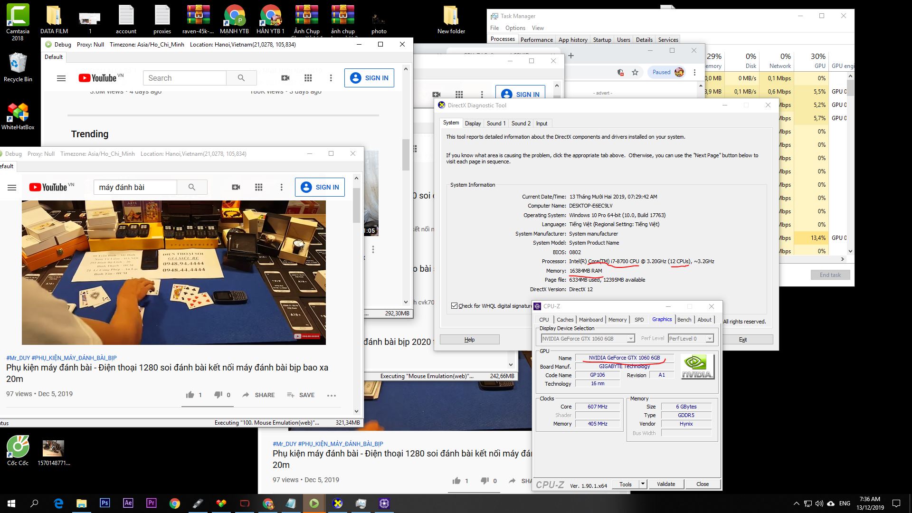Click the search magnifier next to "máy đánh bài"
Image resolution: width=912 pixels, height=513 pixels.
pyautogui.click(x=192, y=187)
